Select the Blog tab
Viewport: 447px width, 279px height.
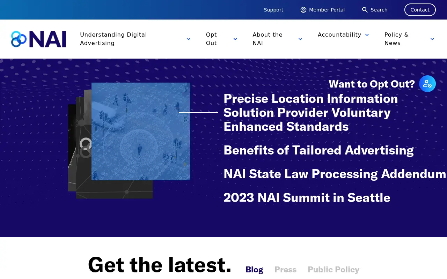click(254, 270)
